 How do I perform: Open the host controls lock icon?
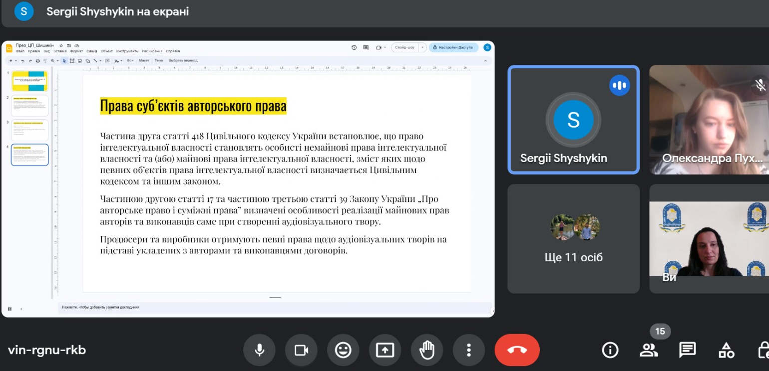click(763, 350)
